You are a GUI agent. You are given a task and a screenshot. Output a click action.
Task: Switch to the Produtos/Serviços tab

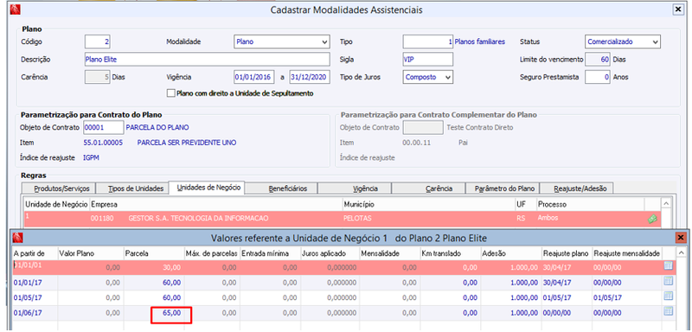click(58, 188)
